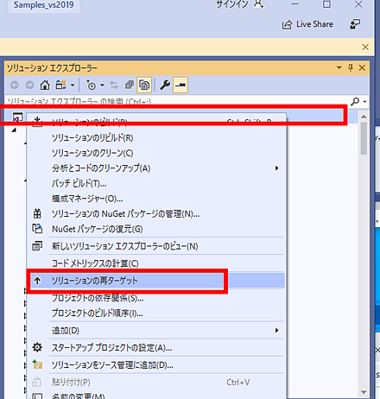Click the サインイン account icon
380x399 pixels.
click(258, 4)
